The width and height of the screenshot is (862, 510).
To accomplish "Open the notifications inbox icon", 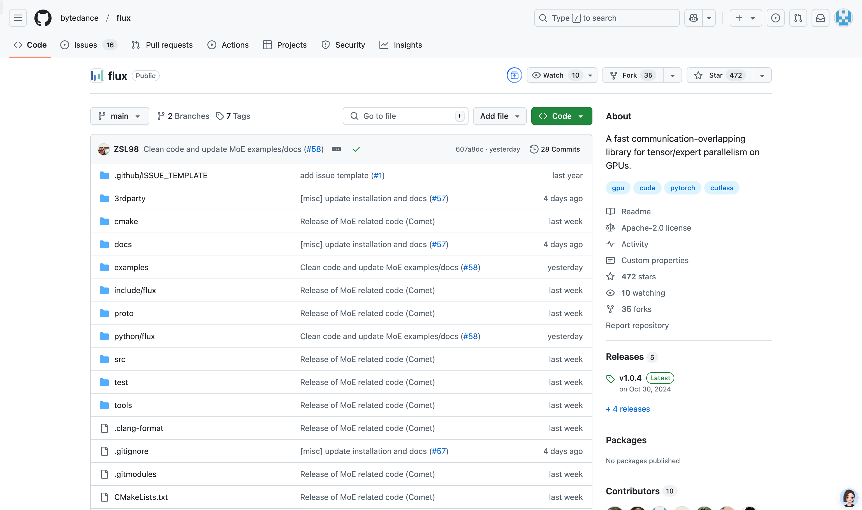I will pyautogui.click(x=821, y=18).
